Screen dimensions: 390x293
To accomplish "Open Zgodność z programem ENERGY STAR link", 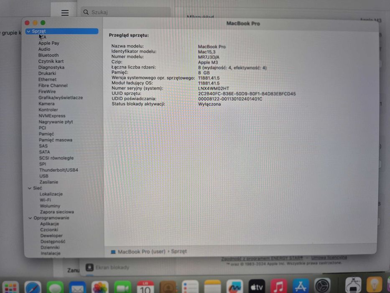I will [262, 259].
